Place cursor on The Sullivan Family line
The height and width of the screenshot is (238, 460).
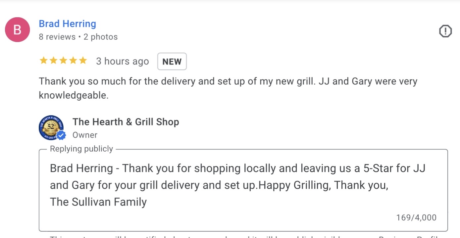(x=98, y=202)
